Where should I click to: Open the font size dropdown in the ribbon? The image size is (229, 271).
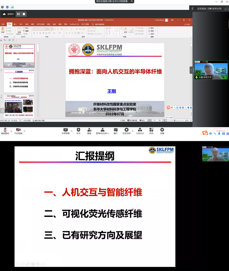[x=52, y=28]
